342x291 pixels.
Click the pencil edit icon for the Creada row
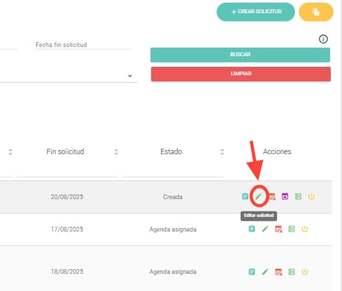pyautogui.click(x=259, y=197)
